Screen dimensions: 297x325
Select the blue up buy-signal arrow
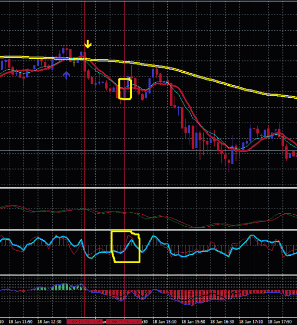pyautogui.click(x=66, y=75)
